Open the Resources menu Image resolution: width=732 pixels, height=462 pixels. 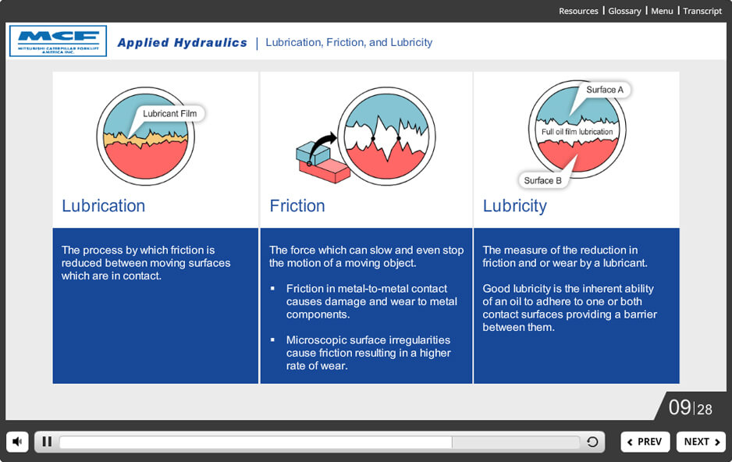578,11
